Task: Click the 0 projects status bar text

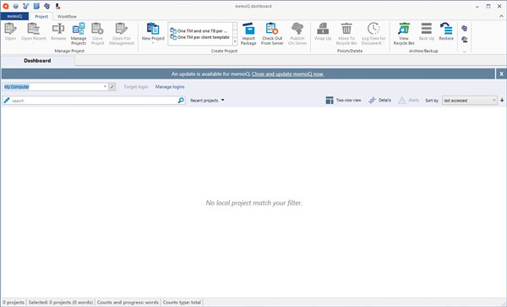Action: click(x=14, y=302)
